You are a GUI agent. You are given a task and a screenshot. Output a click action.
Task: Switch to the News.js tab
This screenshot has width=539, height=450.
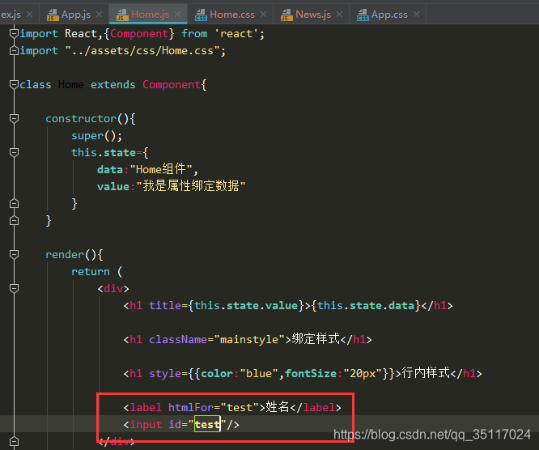click(x=313, y=15)
